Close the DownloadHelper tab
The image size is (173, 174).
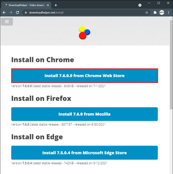49,5
